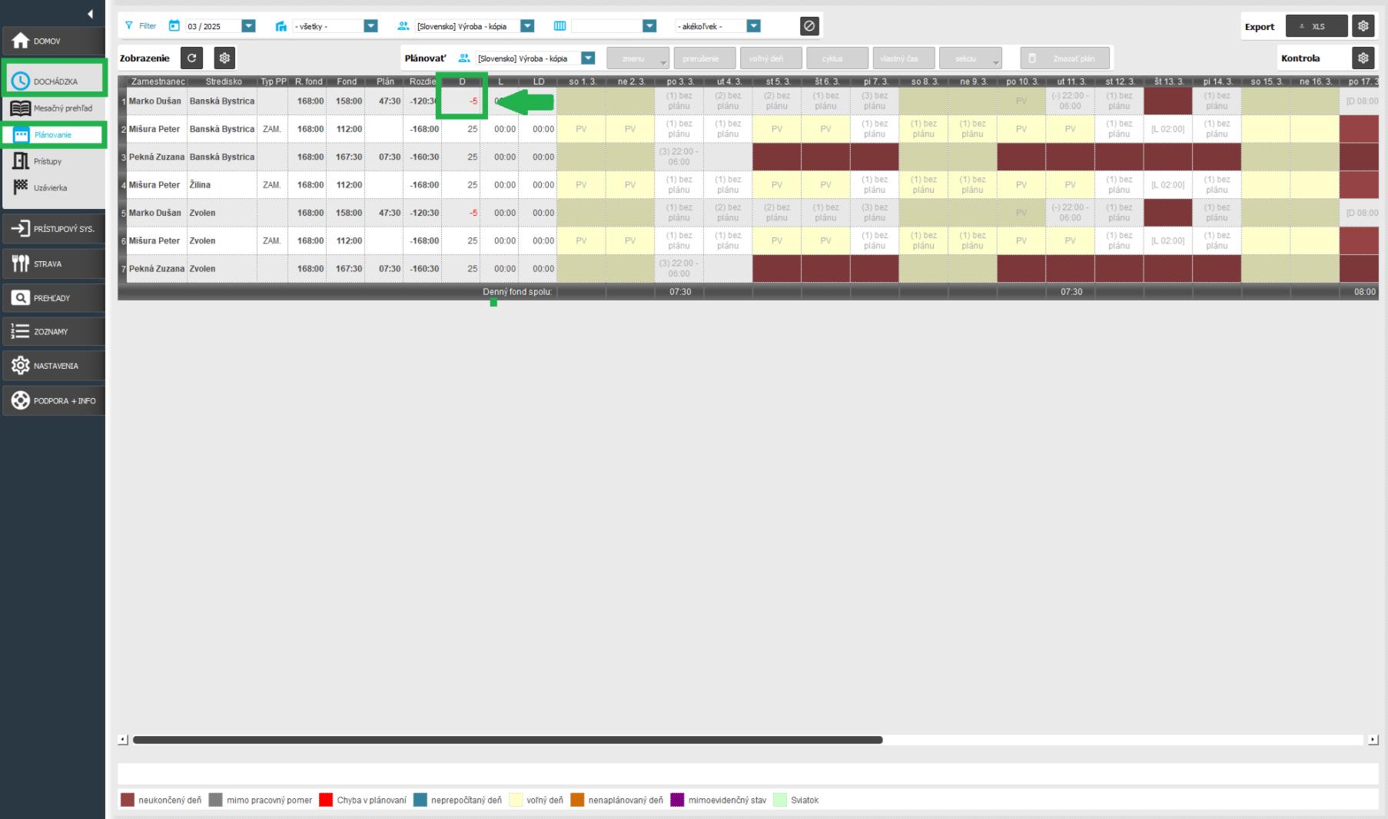Open the '- všetky -' center dropdown
1388x819 pixels.
point(370,26)
